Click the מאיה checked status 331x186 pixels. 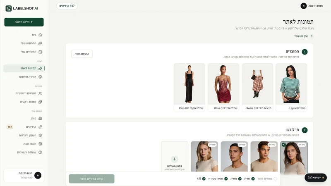click(x=235, y=179)
